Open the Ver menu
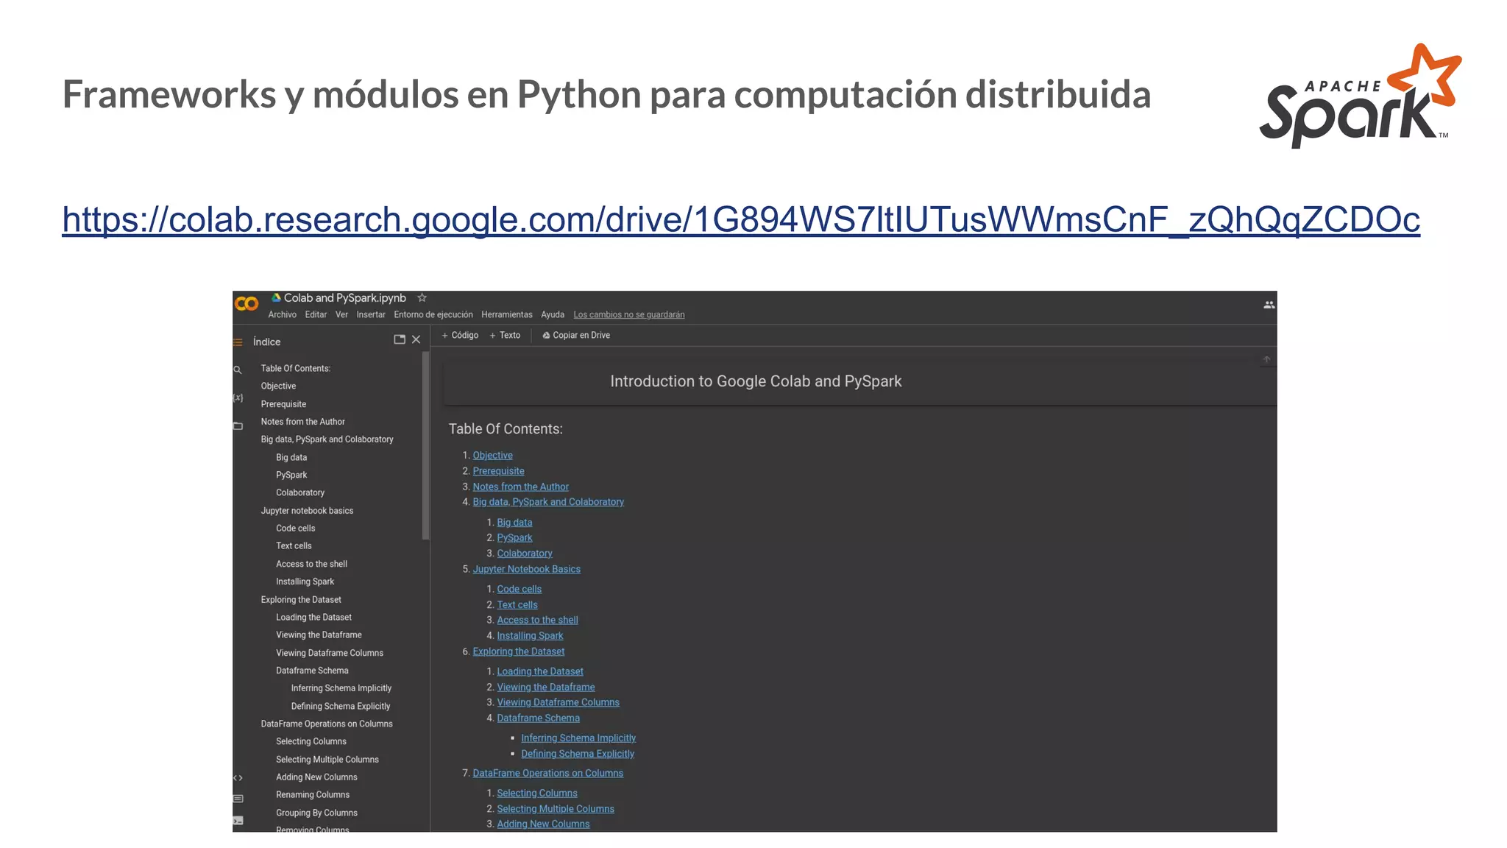Image resolution: width=1507 pixels, height=848 pixels. (x=341, y=315)
